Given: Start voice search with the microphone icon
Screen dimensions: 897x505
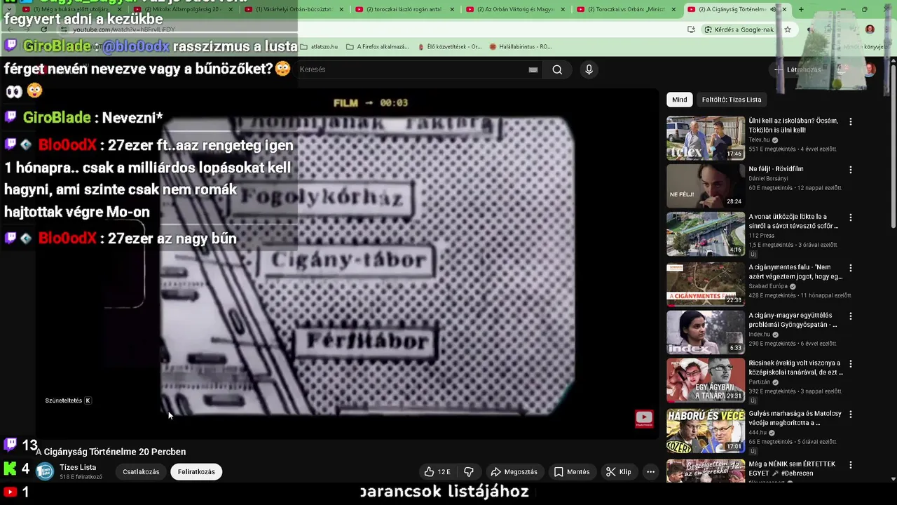Looking at the screenshot, I should coord(589,69).
